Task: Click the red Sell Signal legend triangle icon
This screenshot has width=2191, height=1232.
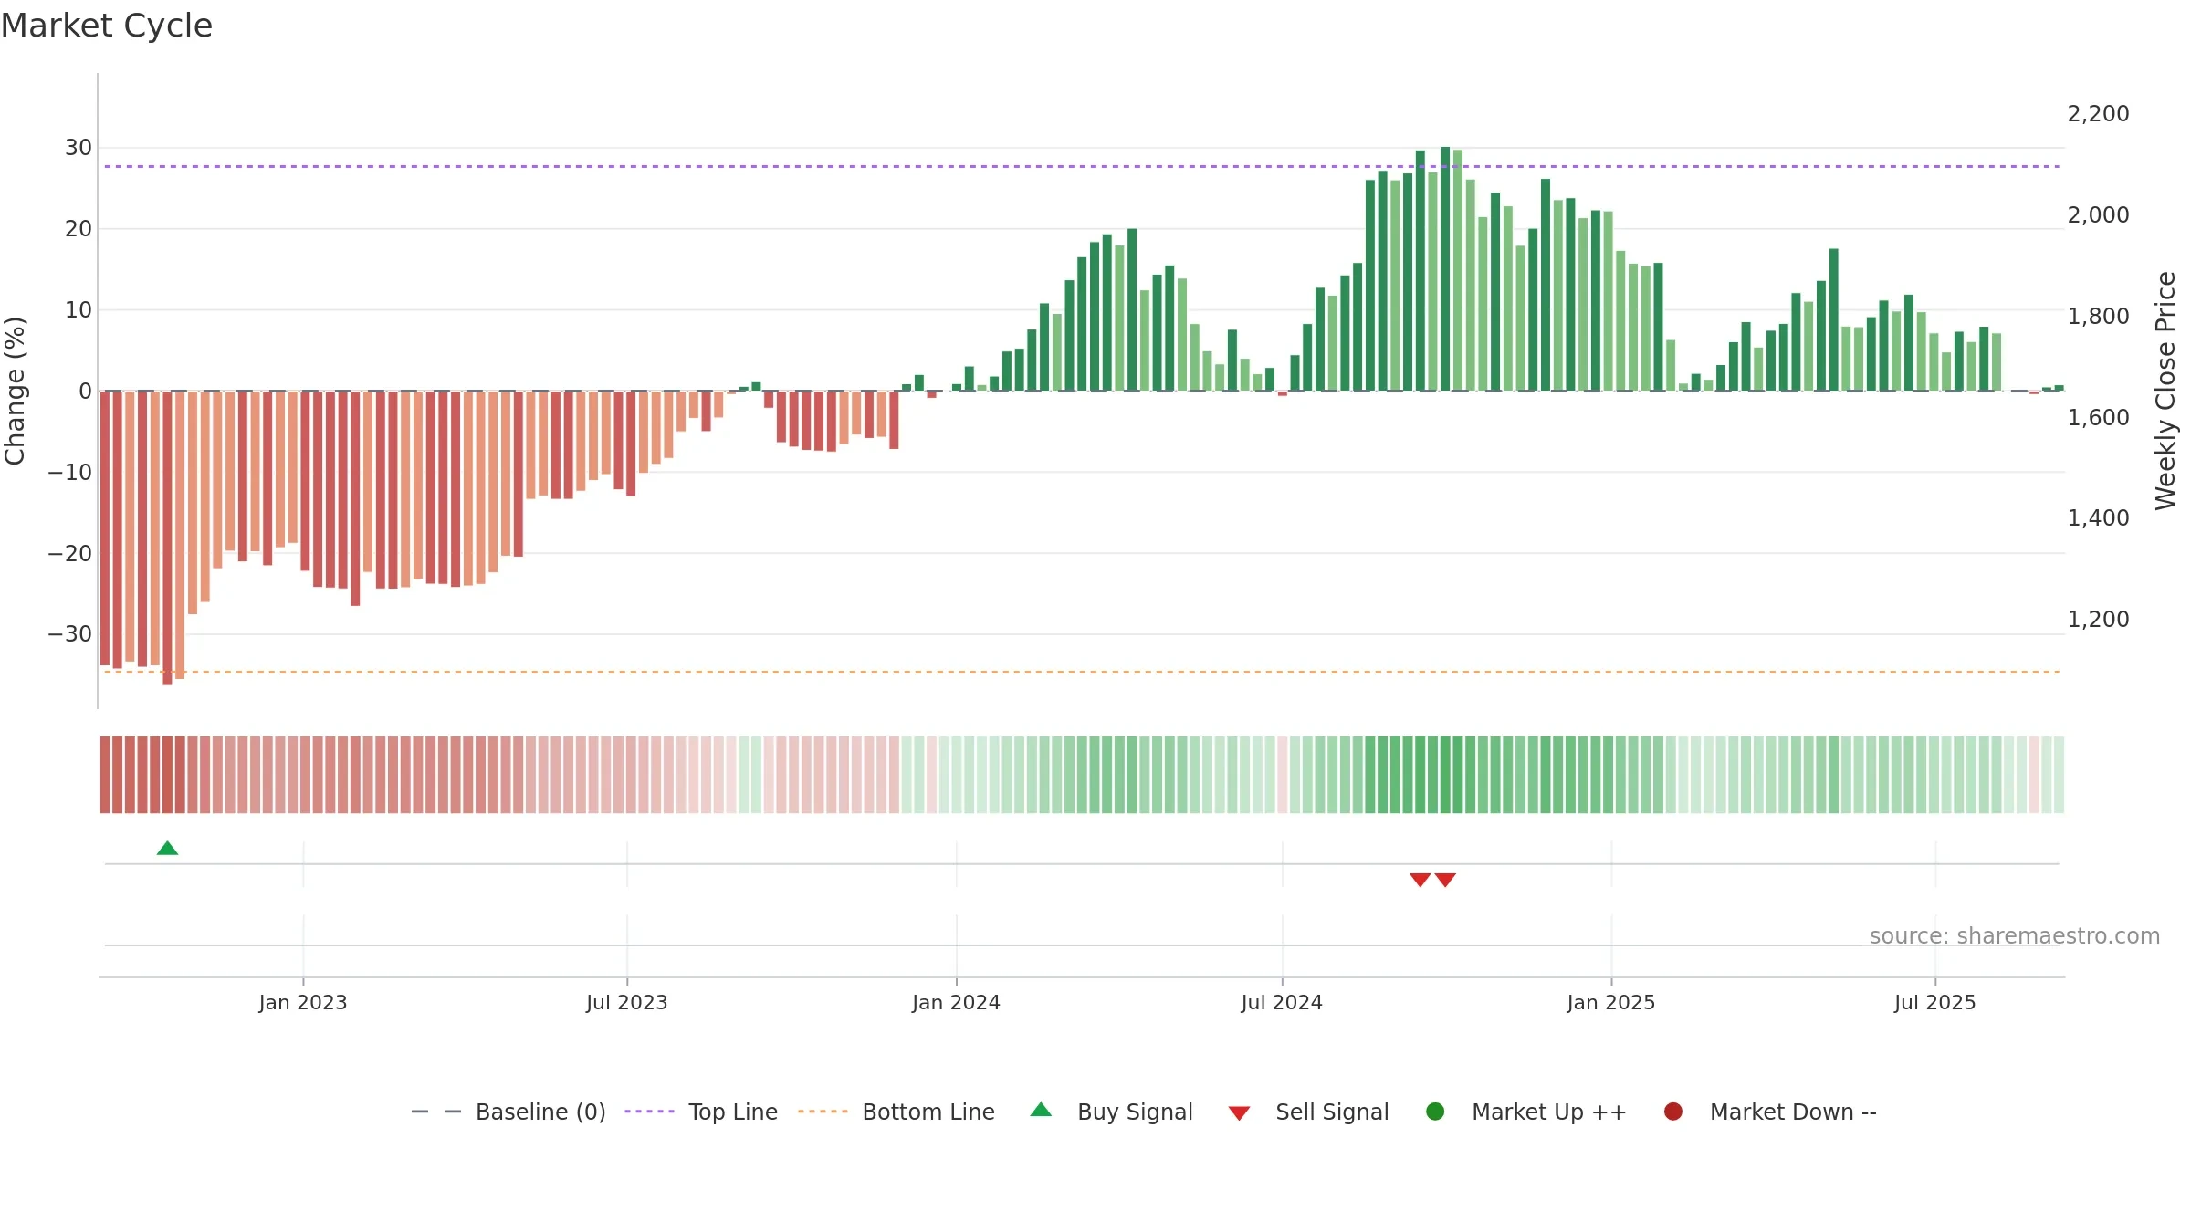Action: click(x=1239, y=1113)
